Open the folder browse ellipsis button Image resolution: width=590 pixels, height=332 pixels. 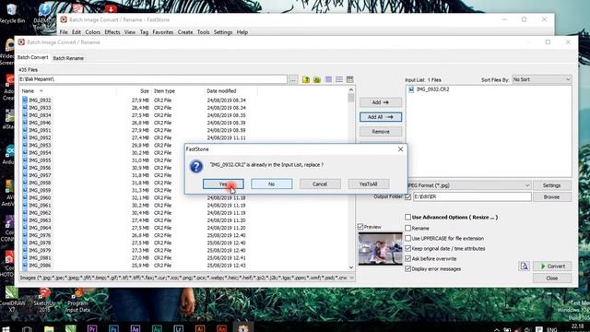coord(293,79)
